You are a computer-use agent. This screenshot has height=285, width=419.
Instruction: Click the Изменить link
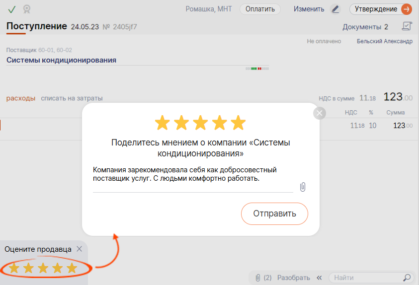point(309,9)
